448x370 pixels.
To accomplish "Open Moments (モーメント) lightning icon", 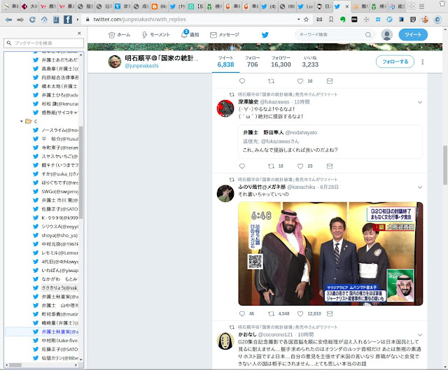I will 145,35.
